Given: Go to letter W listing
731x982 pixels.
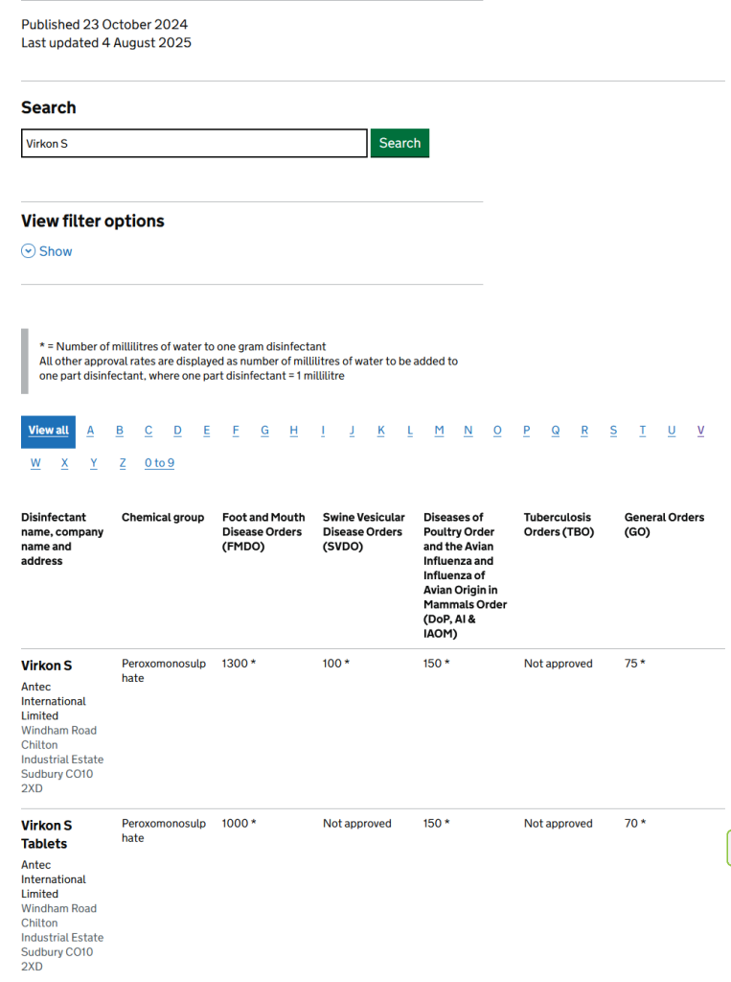Looking at the screenshot, I should point(35,463).
